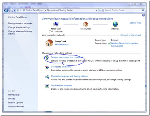Click the StonyCreek label in the network map

tap(85, 29)
